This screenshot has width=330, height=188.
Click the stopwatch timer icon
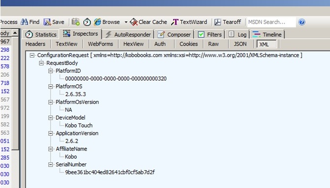pos(87,22)
